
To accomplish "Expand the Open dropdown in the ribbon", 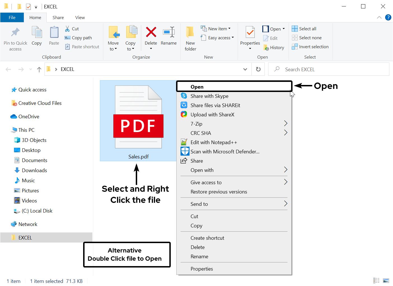I will [x=284, y=28].
